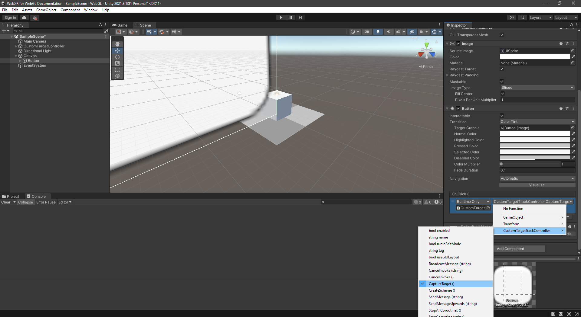Open Image Type Sliced dropdown
This screenshot has width=581, height=317.
(537, 88)
